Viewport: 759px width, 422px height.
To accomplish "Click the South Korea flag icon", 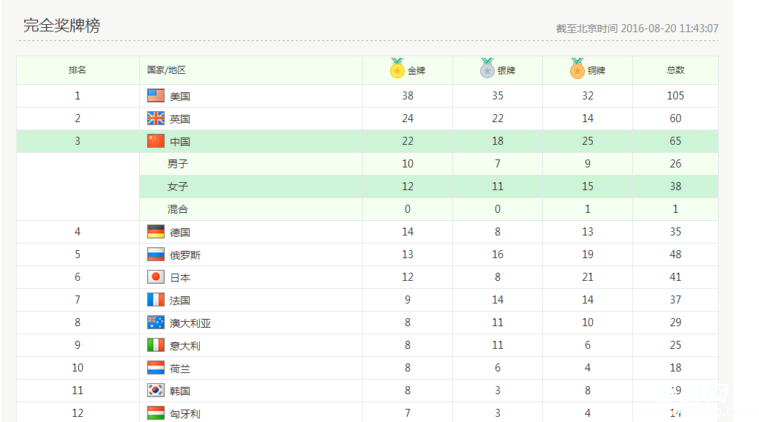I will coord(156,391).
